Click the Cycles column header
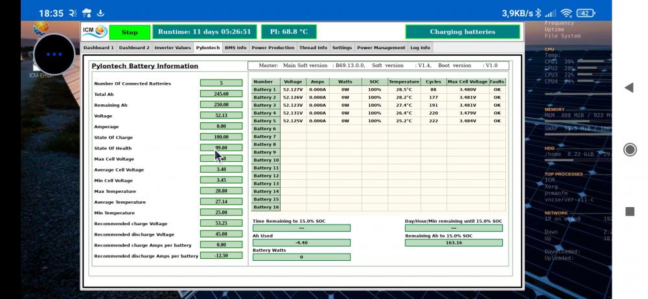This screenshot has width=648, height=299. 434,82
